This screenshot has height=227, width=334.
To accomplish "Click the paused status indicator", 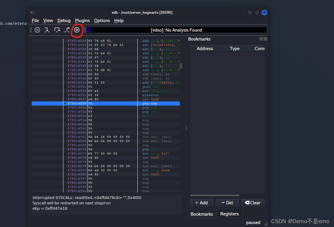I will click(253, 222).
